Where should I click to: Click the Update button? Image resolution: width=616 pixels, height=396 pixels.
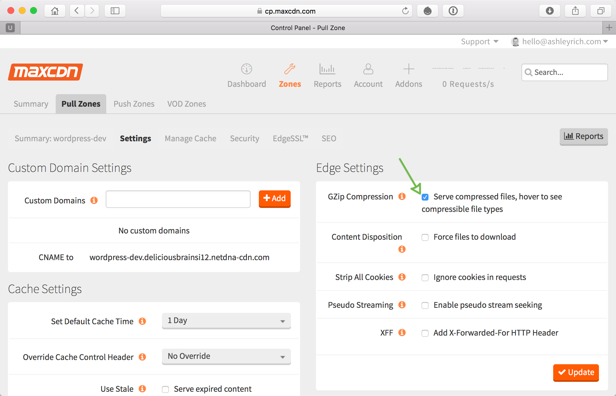pos(576,372)
